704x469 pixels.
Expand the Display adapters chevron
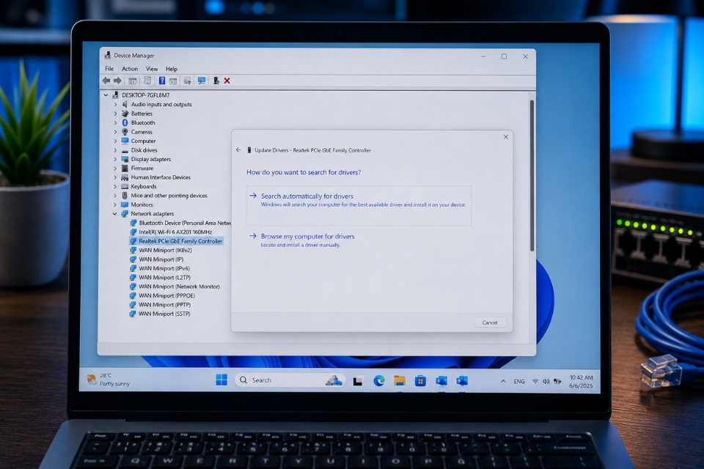pyautogui.click(x=115, y=159)
